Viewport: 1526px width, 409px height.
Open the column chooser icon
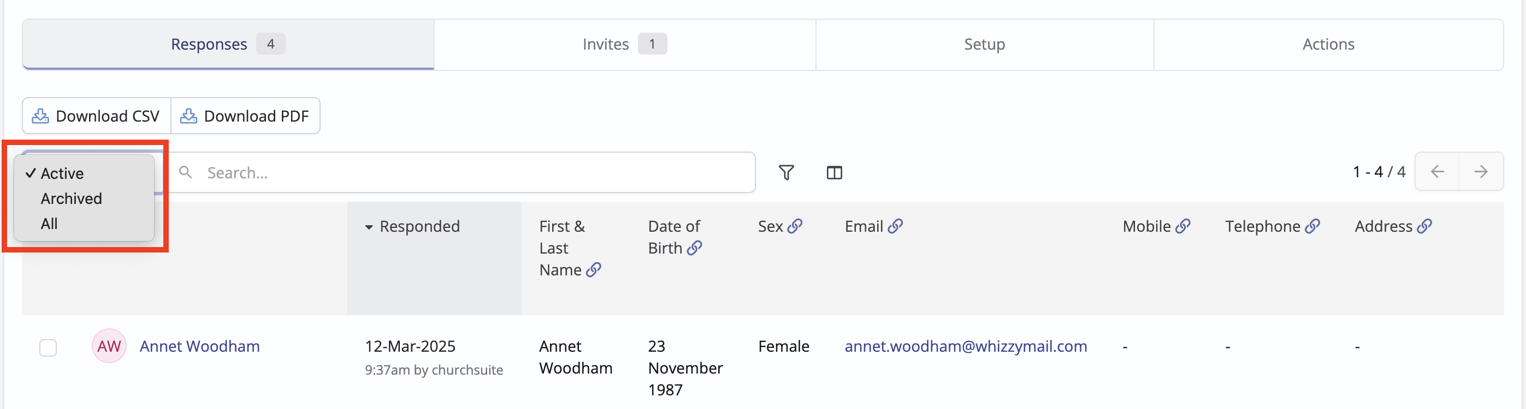pos(834,172)
